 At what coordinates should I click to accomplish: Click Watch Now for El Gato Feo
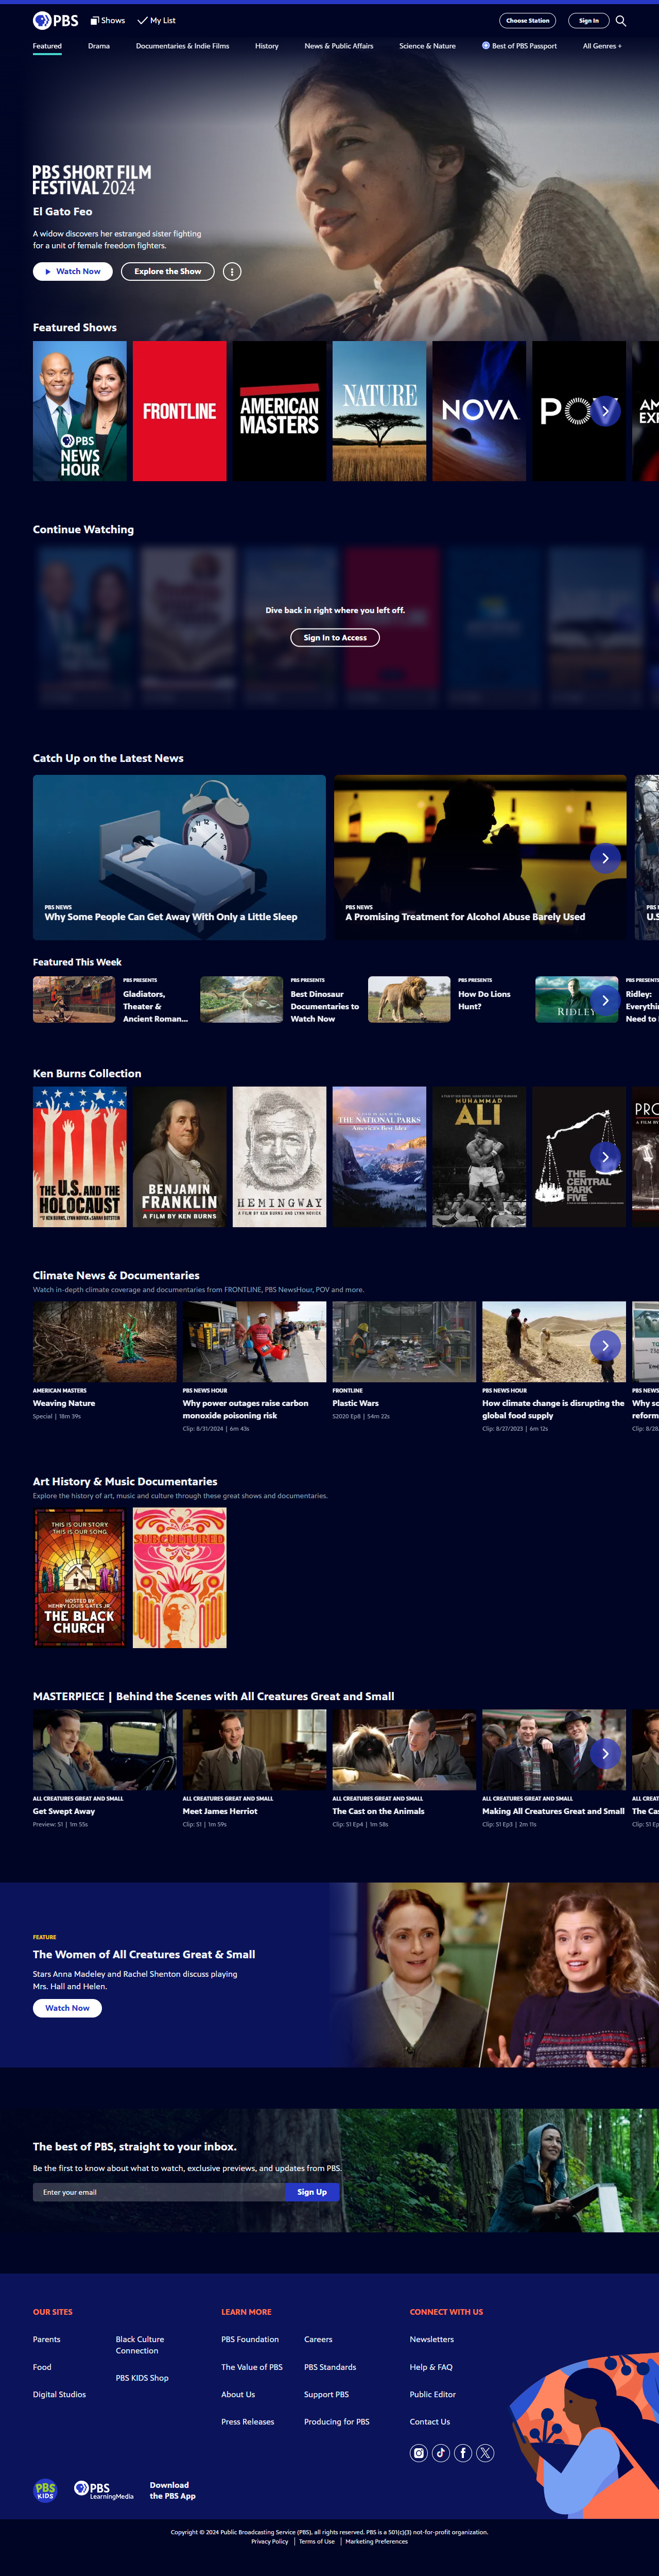pos(73,272)
